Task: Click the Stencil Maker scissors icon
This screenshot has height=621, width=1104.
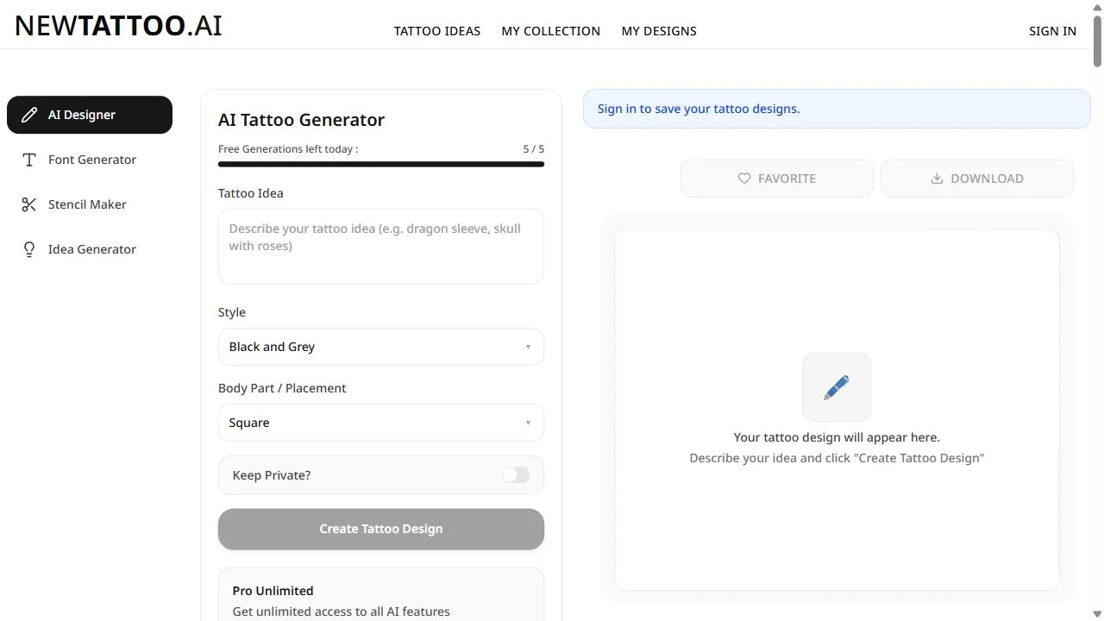Action: (29, 204)
